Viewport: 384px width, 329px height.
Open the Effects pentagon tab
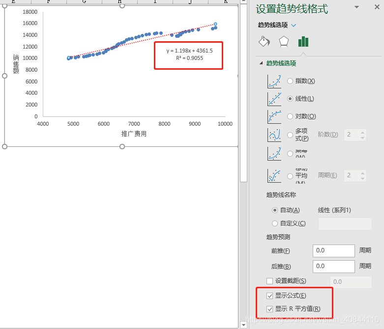coord(284,41)
